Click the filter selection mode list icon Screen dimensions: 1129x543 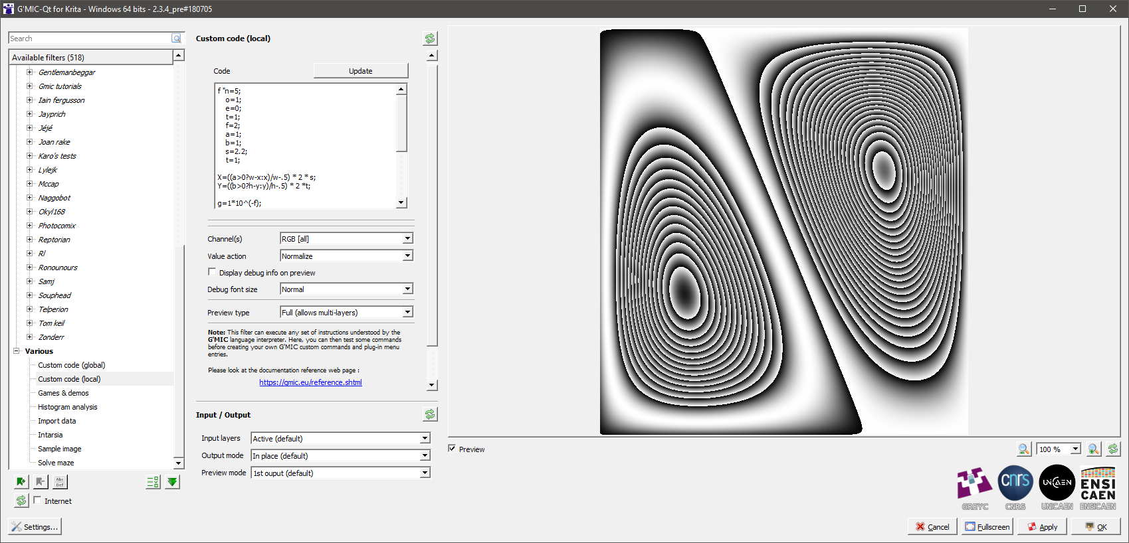[x=153, y=482]
